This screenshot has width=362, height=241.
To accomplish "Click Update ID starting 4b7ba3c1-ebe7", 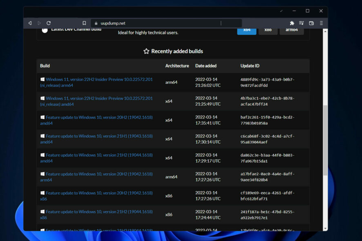I will pyautogui.click(x=267, y=101).
